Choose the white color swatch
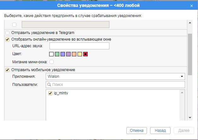This screenshot has width=198, height=140. tap(51, 54)
